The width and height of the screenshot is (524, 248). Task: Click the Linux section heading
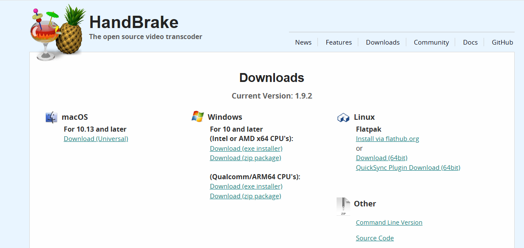point(364,117)
